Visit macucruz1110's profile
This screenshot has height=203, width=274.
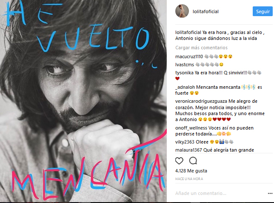[x=189, y=56]
